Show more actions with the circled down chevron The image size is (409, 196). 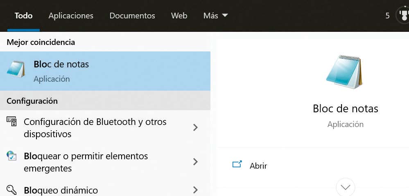345,187
